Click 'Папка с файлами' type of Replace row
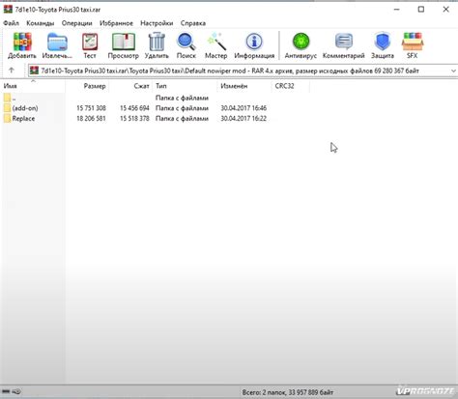The image size is (458, 399). pos(182,119)
